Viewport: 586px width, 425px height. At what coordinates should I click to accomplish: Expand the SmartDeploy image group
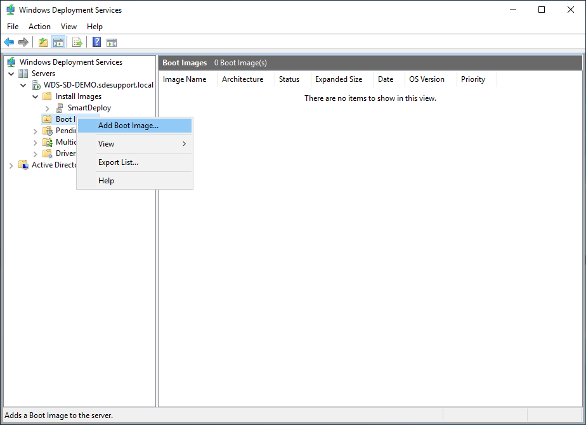[47, 108]
